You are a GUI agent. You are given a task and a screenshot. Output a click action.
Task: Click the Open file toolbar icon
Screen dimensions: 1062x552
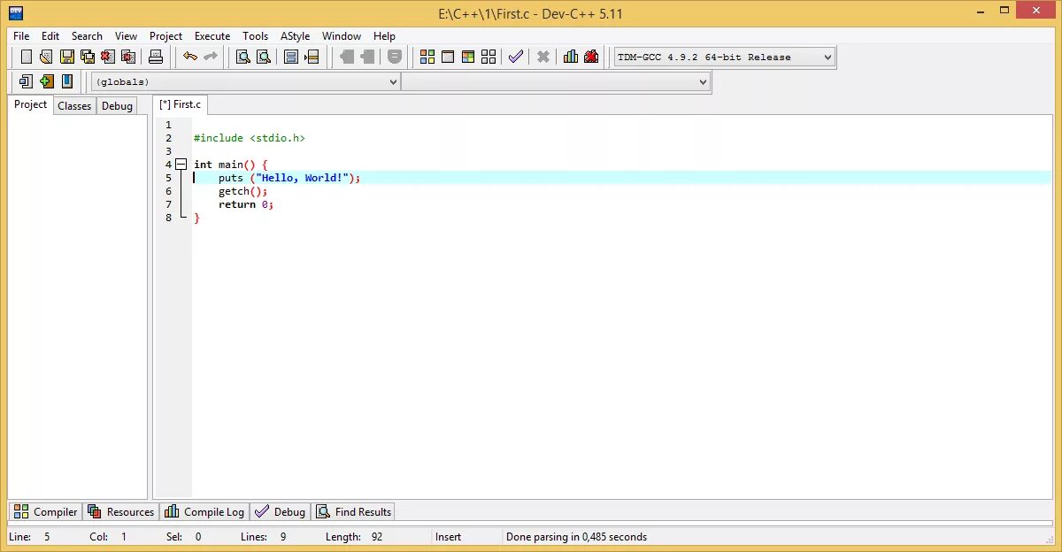[x=46, y=57]
